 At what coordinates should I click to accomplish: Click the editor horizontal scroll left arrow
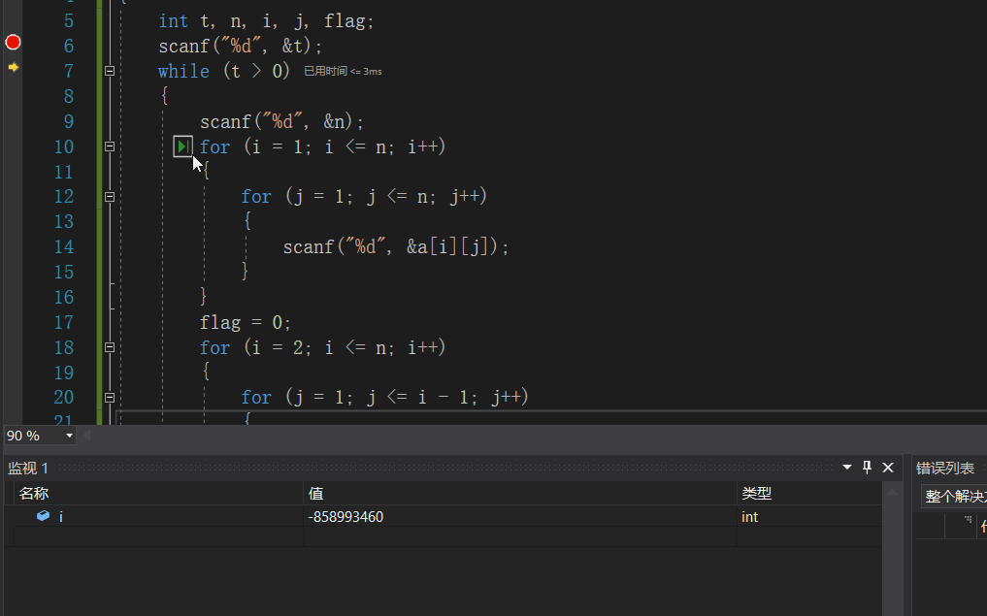(87, 435)
